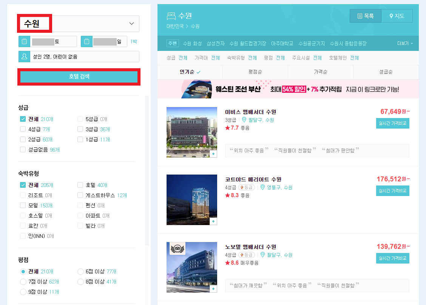Switch to 목록 list view
This screenshot has height=305, width=426.
[x=366, y=16]
